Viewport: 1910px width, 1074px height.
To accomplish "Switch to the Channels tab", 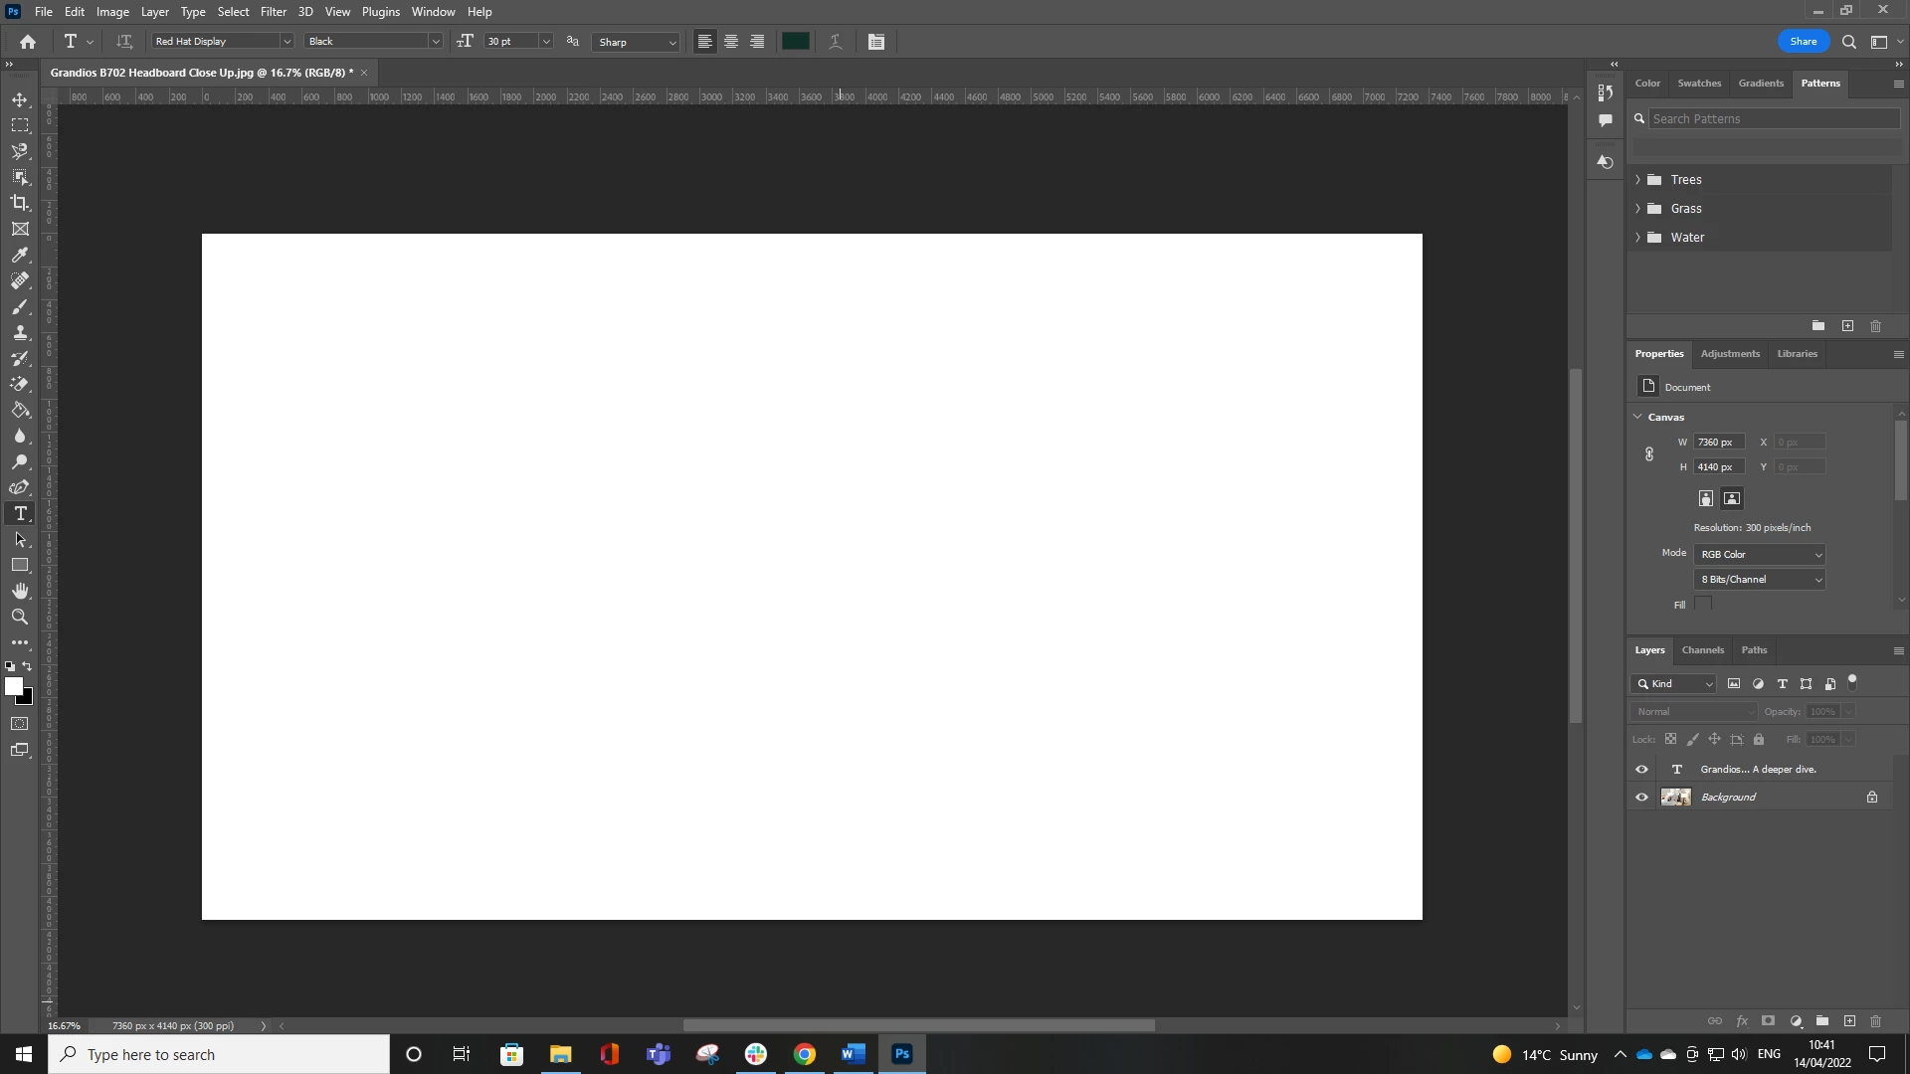I will (1702, 650).
